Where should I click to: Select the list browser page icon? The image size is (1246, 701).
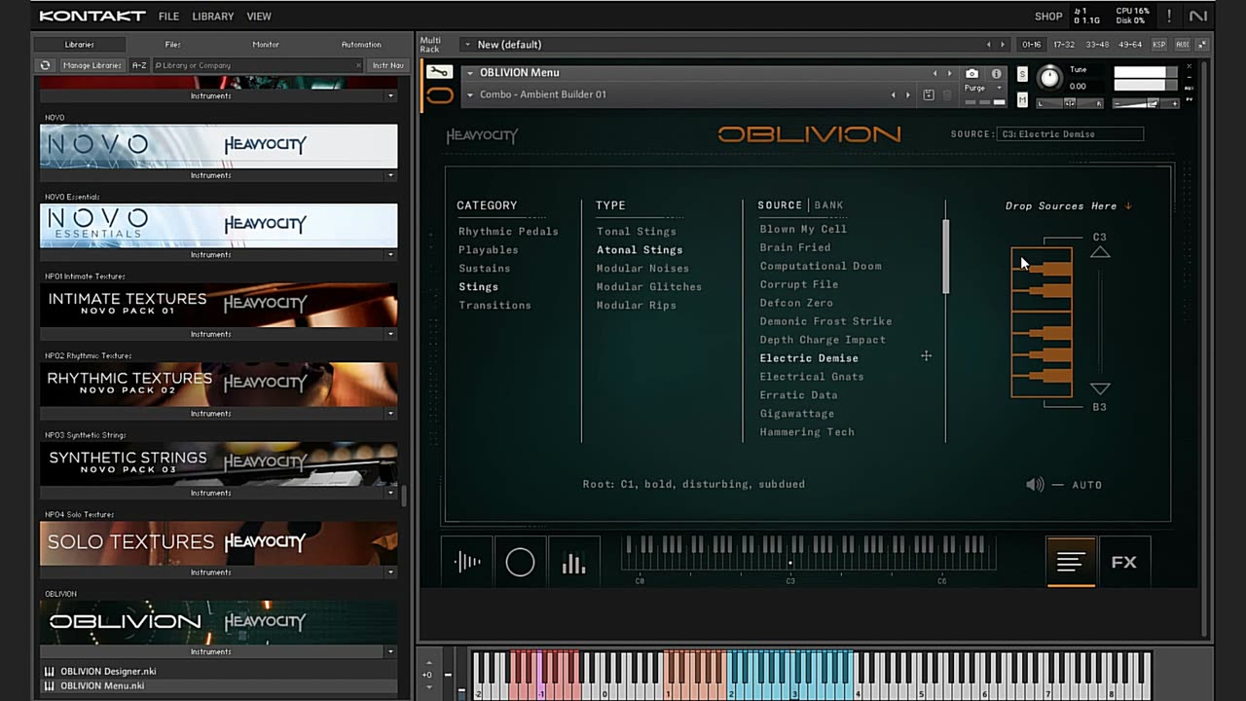tap(1071, 562)
